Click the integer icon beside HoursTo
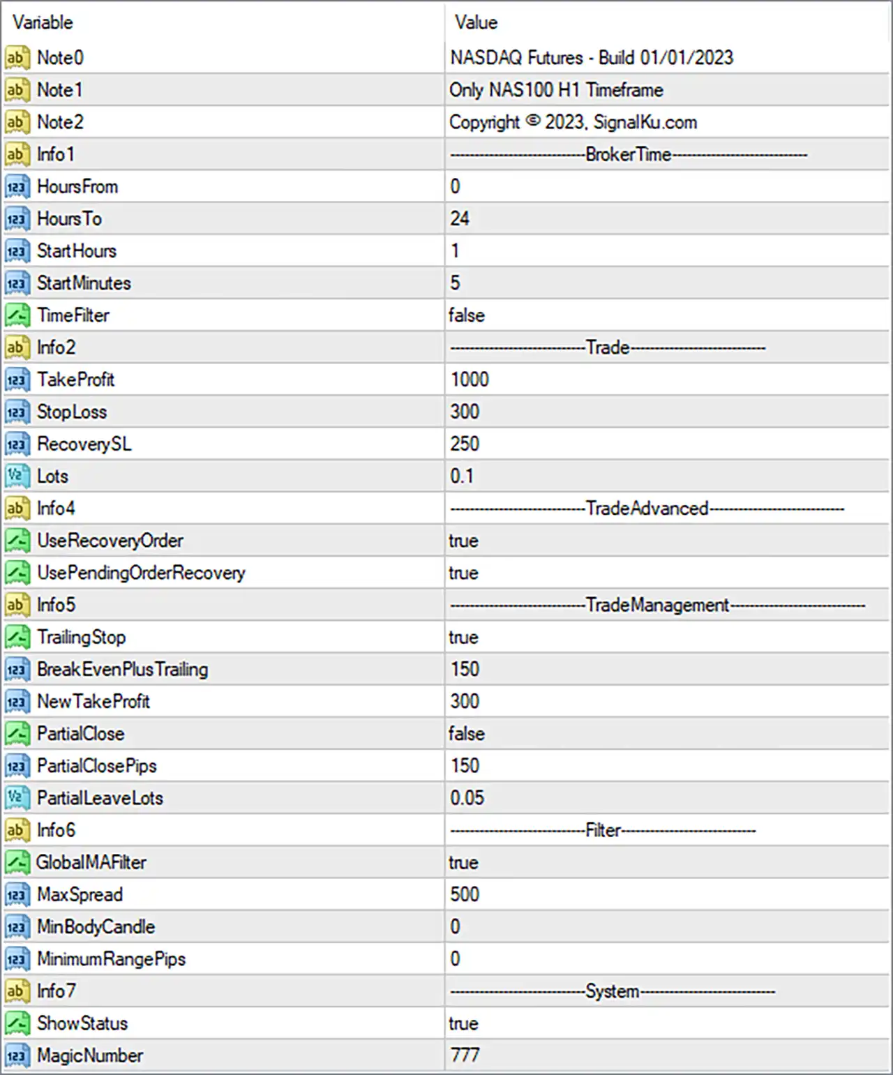 17,219
